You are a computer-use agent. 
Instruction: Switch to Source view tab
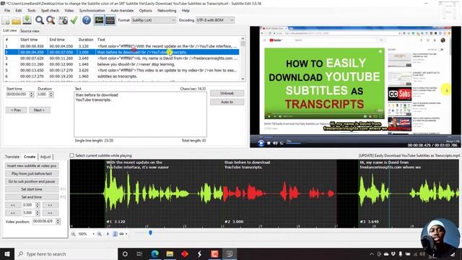point(30,30)
